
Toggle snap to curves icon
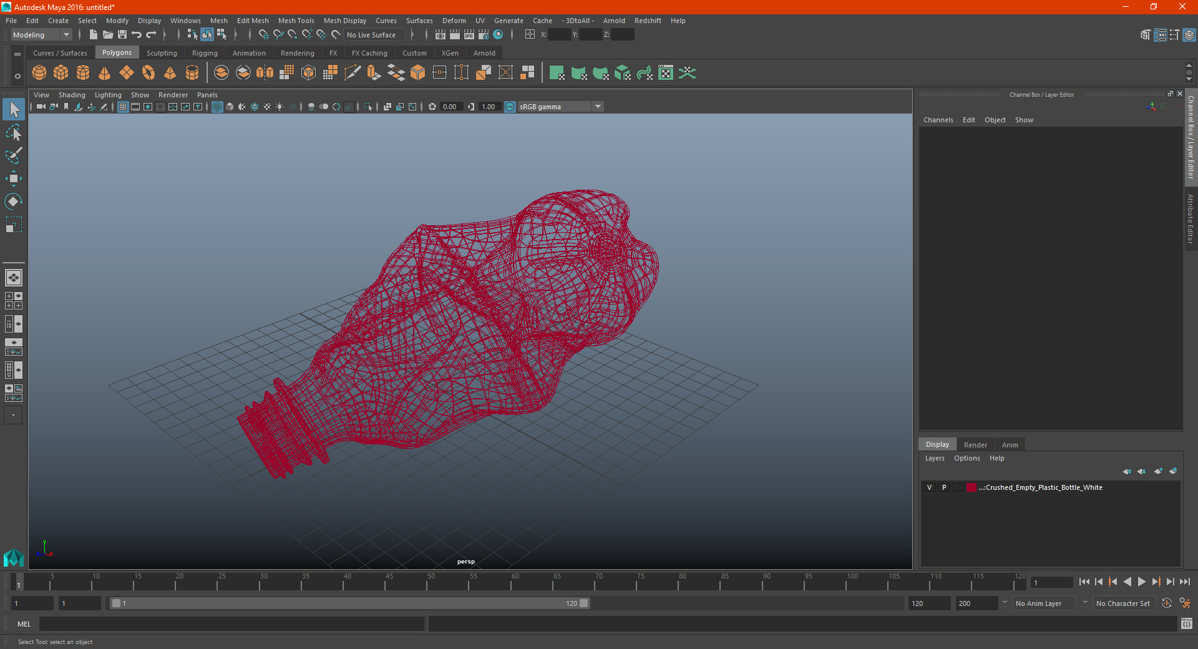tap(278, 35)
